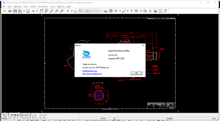Save the drawing with the floppy disk icon
Screen dimensions: 220x121
[15, 11]
